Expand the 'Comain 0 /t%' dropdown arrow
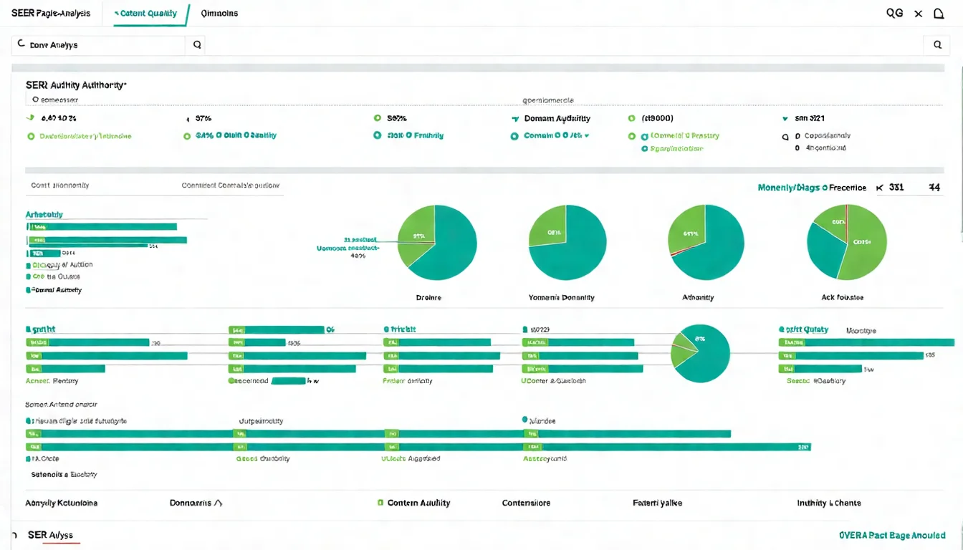Image resolution: width=963 pixels, height=550 pixels. pyautogui.click(x=587, y=135)
